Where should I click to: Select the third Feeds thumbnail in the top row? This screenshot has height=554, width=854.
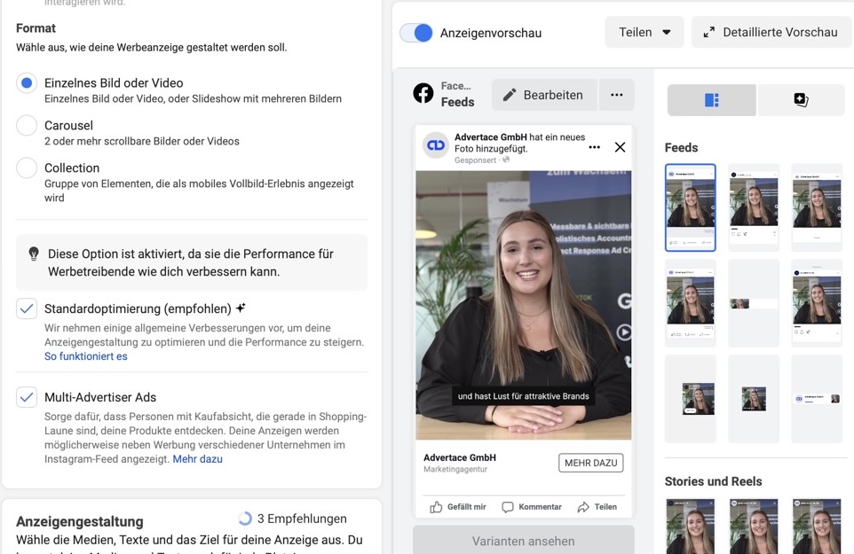pyautogui.click(x=817, y=207)
